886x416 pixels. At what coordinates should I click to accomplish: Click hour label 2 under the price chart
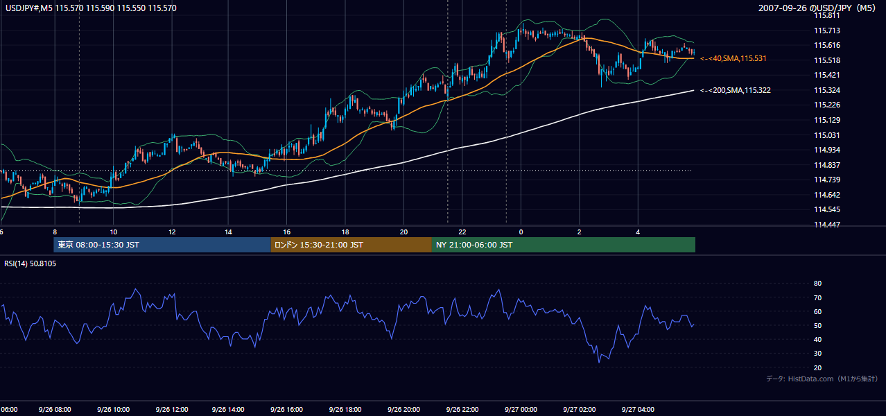point(578,232)
